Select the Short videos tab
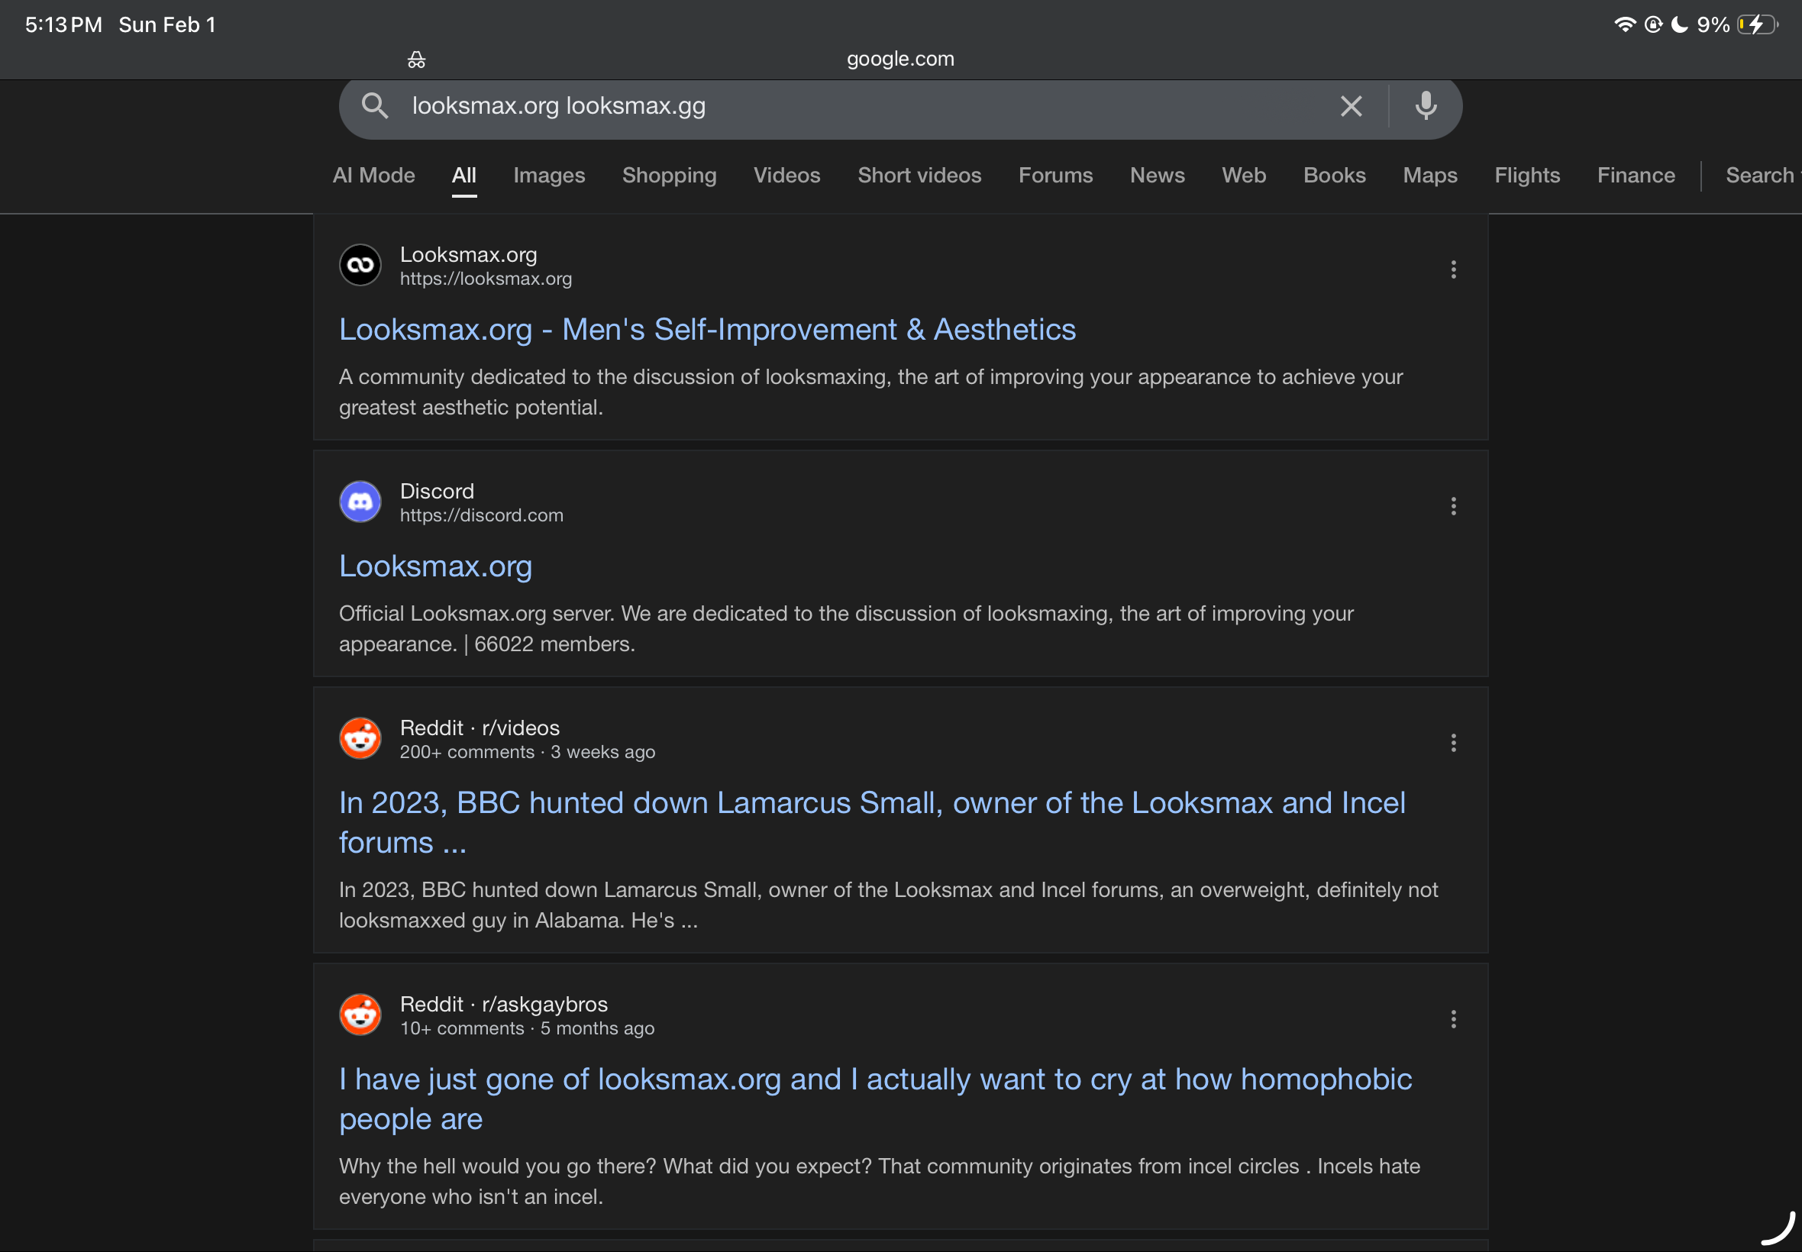This screenshot has width=1802, height=1252. coord(919,176)
